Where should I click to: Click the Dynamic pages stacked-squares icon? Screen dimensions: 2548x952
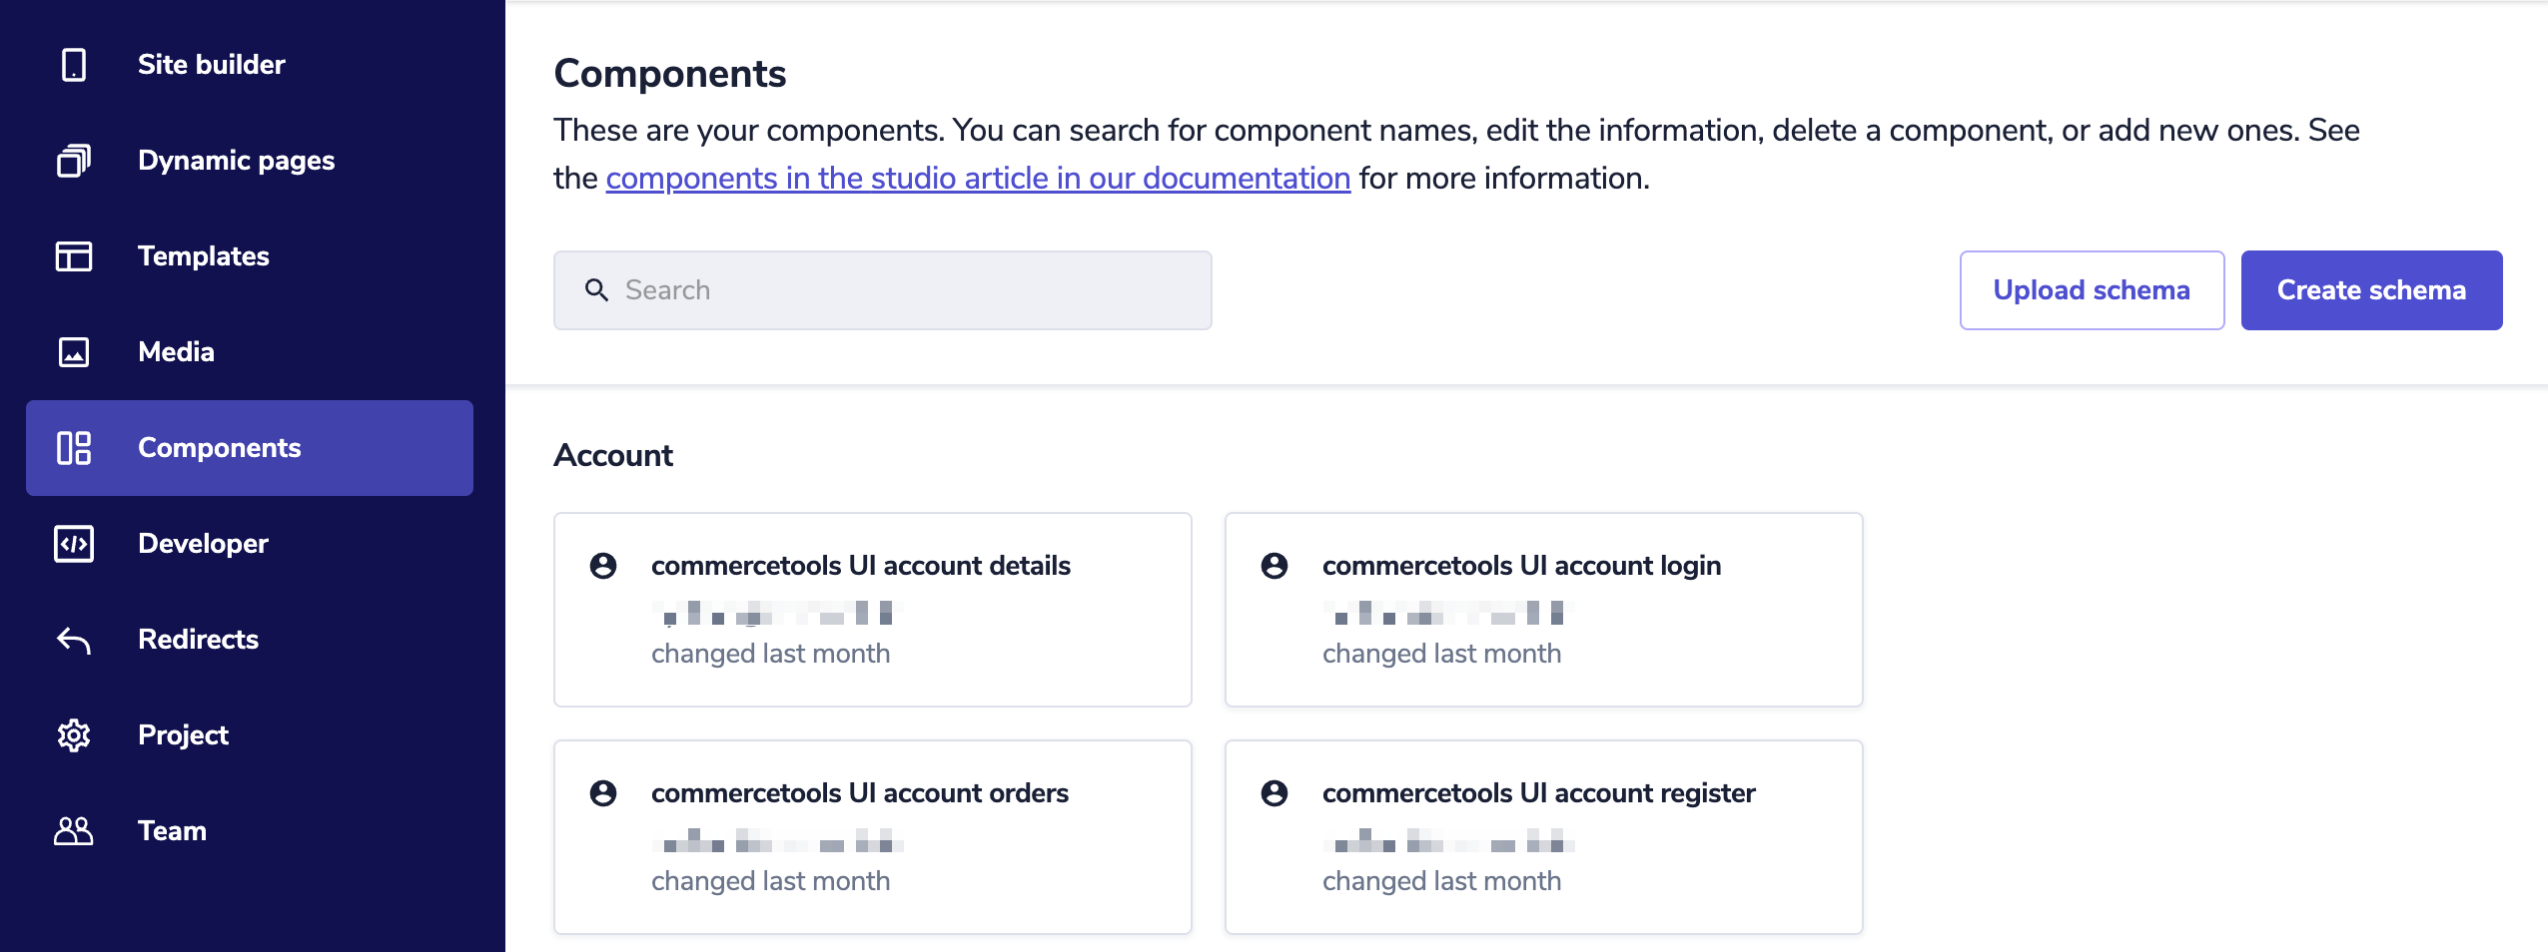click(x=74, y=161)
